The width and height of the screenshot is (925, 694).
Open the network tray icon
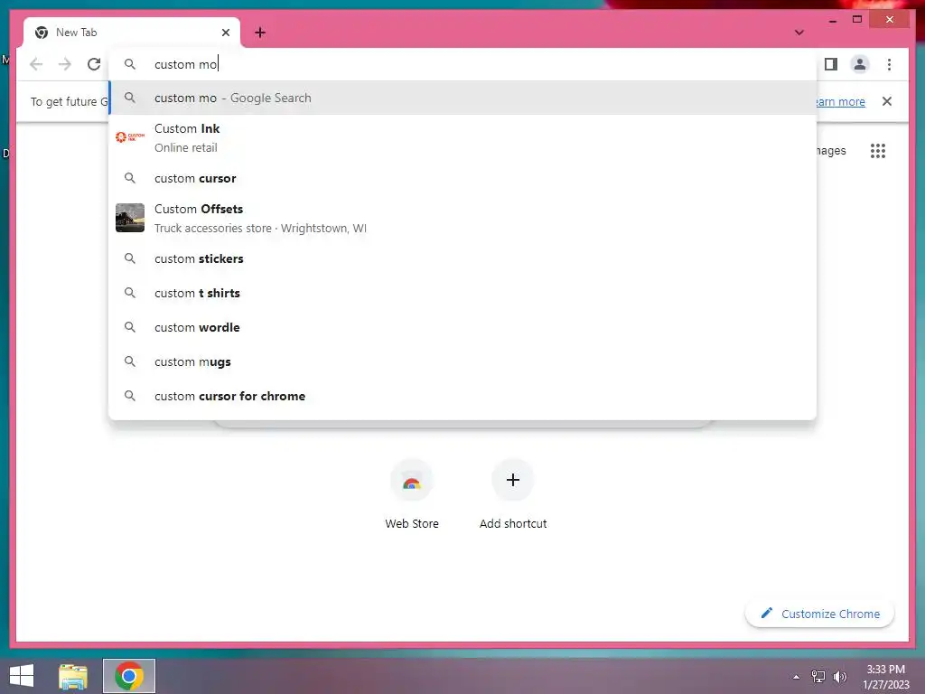pyautogui.click(x=818, y=676)
